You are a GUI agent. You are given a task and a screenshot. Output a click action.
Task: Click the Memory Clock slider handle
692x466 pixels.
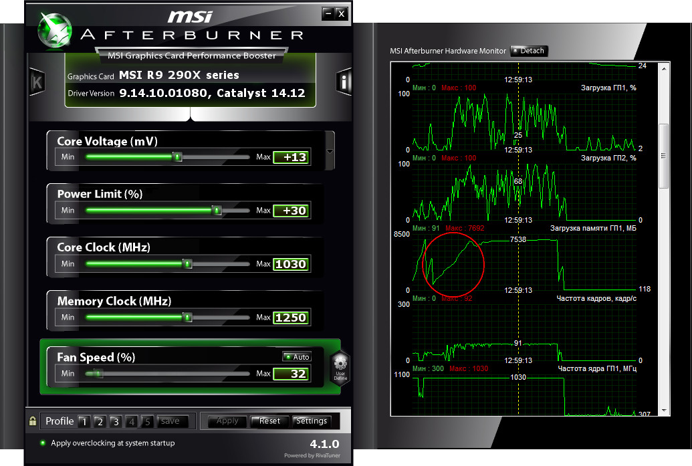coord(188,318)
